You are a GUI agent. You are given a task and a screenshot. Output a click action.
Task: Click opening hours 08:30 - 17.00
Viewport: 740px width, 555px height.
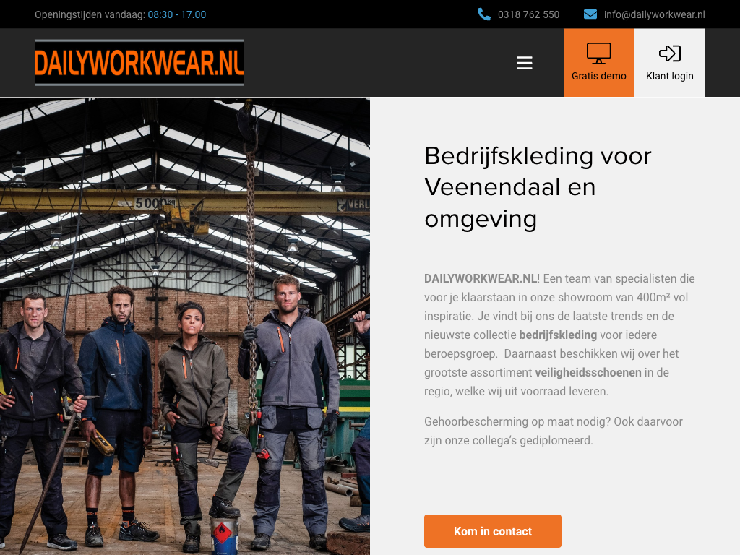177,14
